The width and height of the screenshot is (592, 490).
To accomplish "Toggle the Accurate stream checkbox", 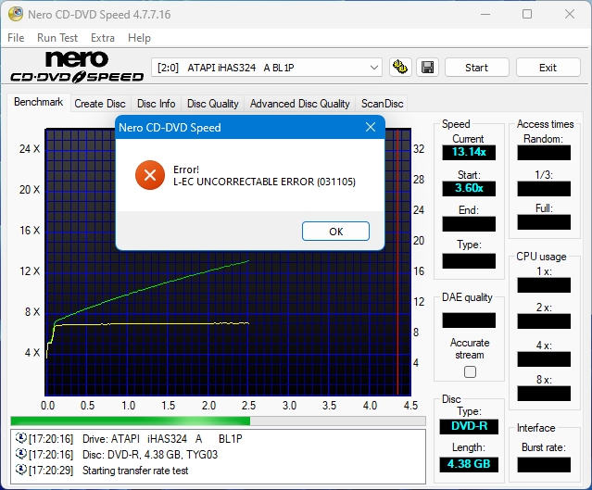I will [x=470, y=371].
